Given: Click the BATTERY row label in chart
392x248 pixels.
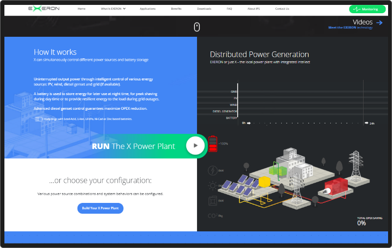Looking at the screenshot, I should click(x=231, y=118).
